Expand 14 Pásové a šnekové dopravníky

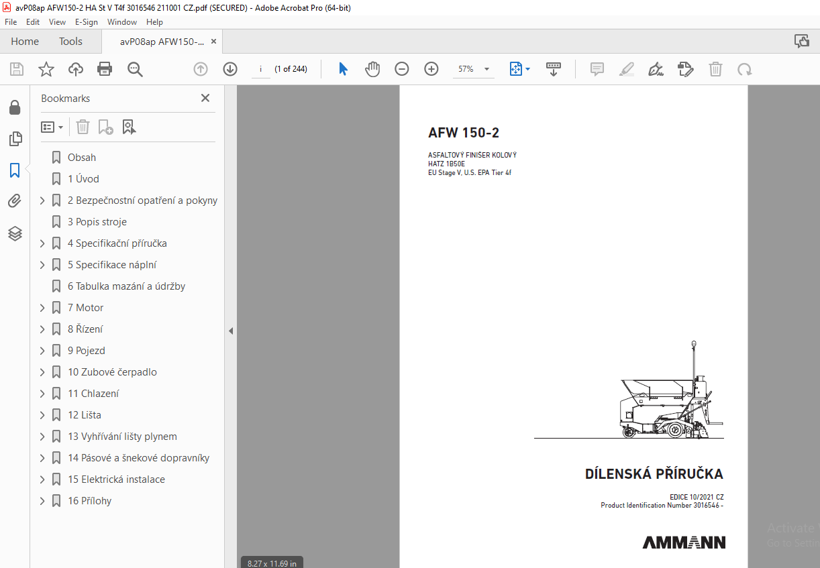(42, 458)
